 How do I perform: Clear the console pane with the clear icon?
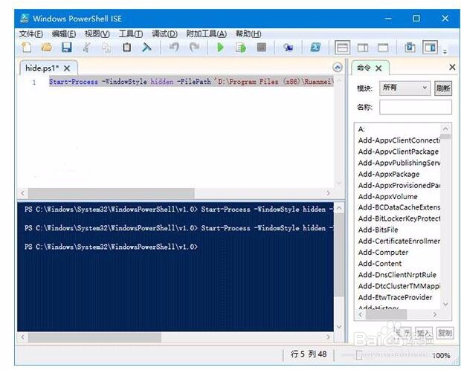coord(146,48)
